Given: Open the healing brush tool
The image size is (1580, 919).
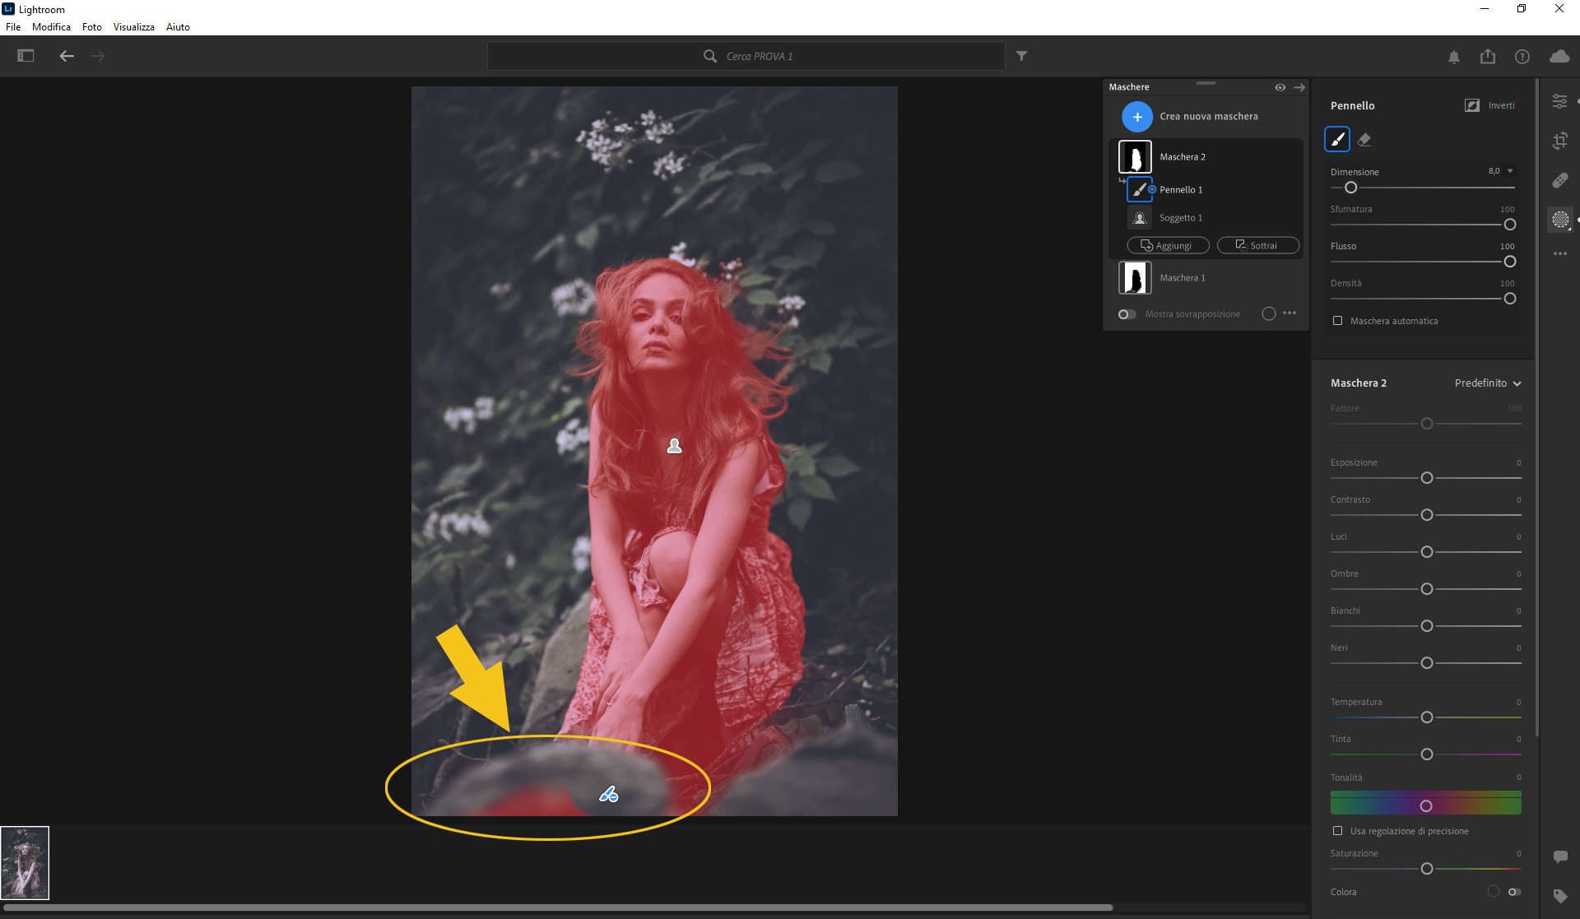Looking at the screenshot, I should (x=1559, y=180).
